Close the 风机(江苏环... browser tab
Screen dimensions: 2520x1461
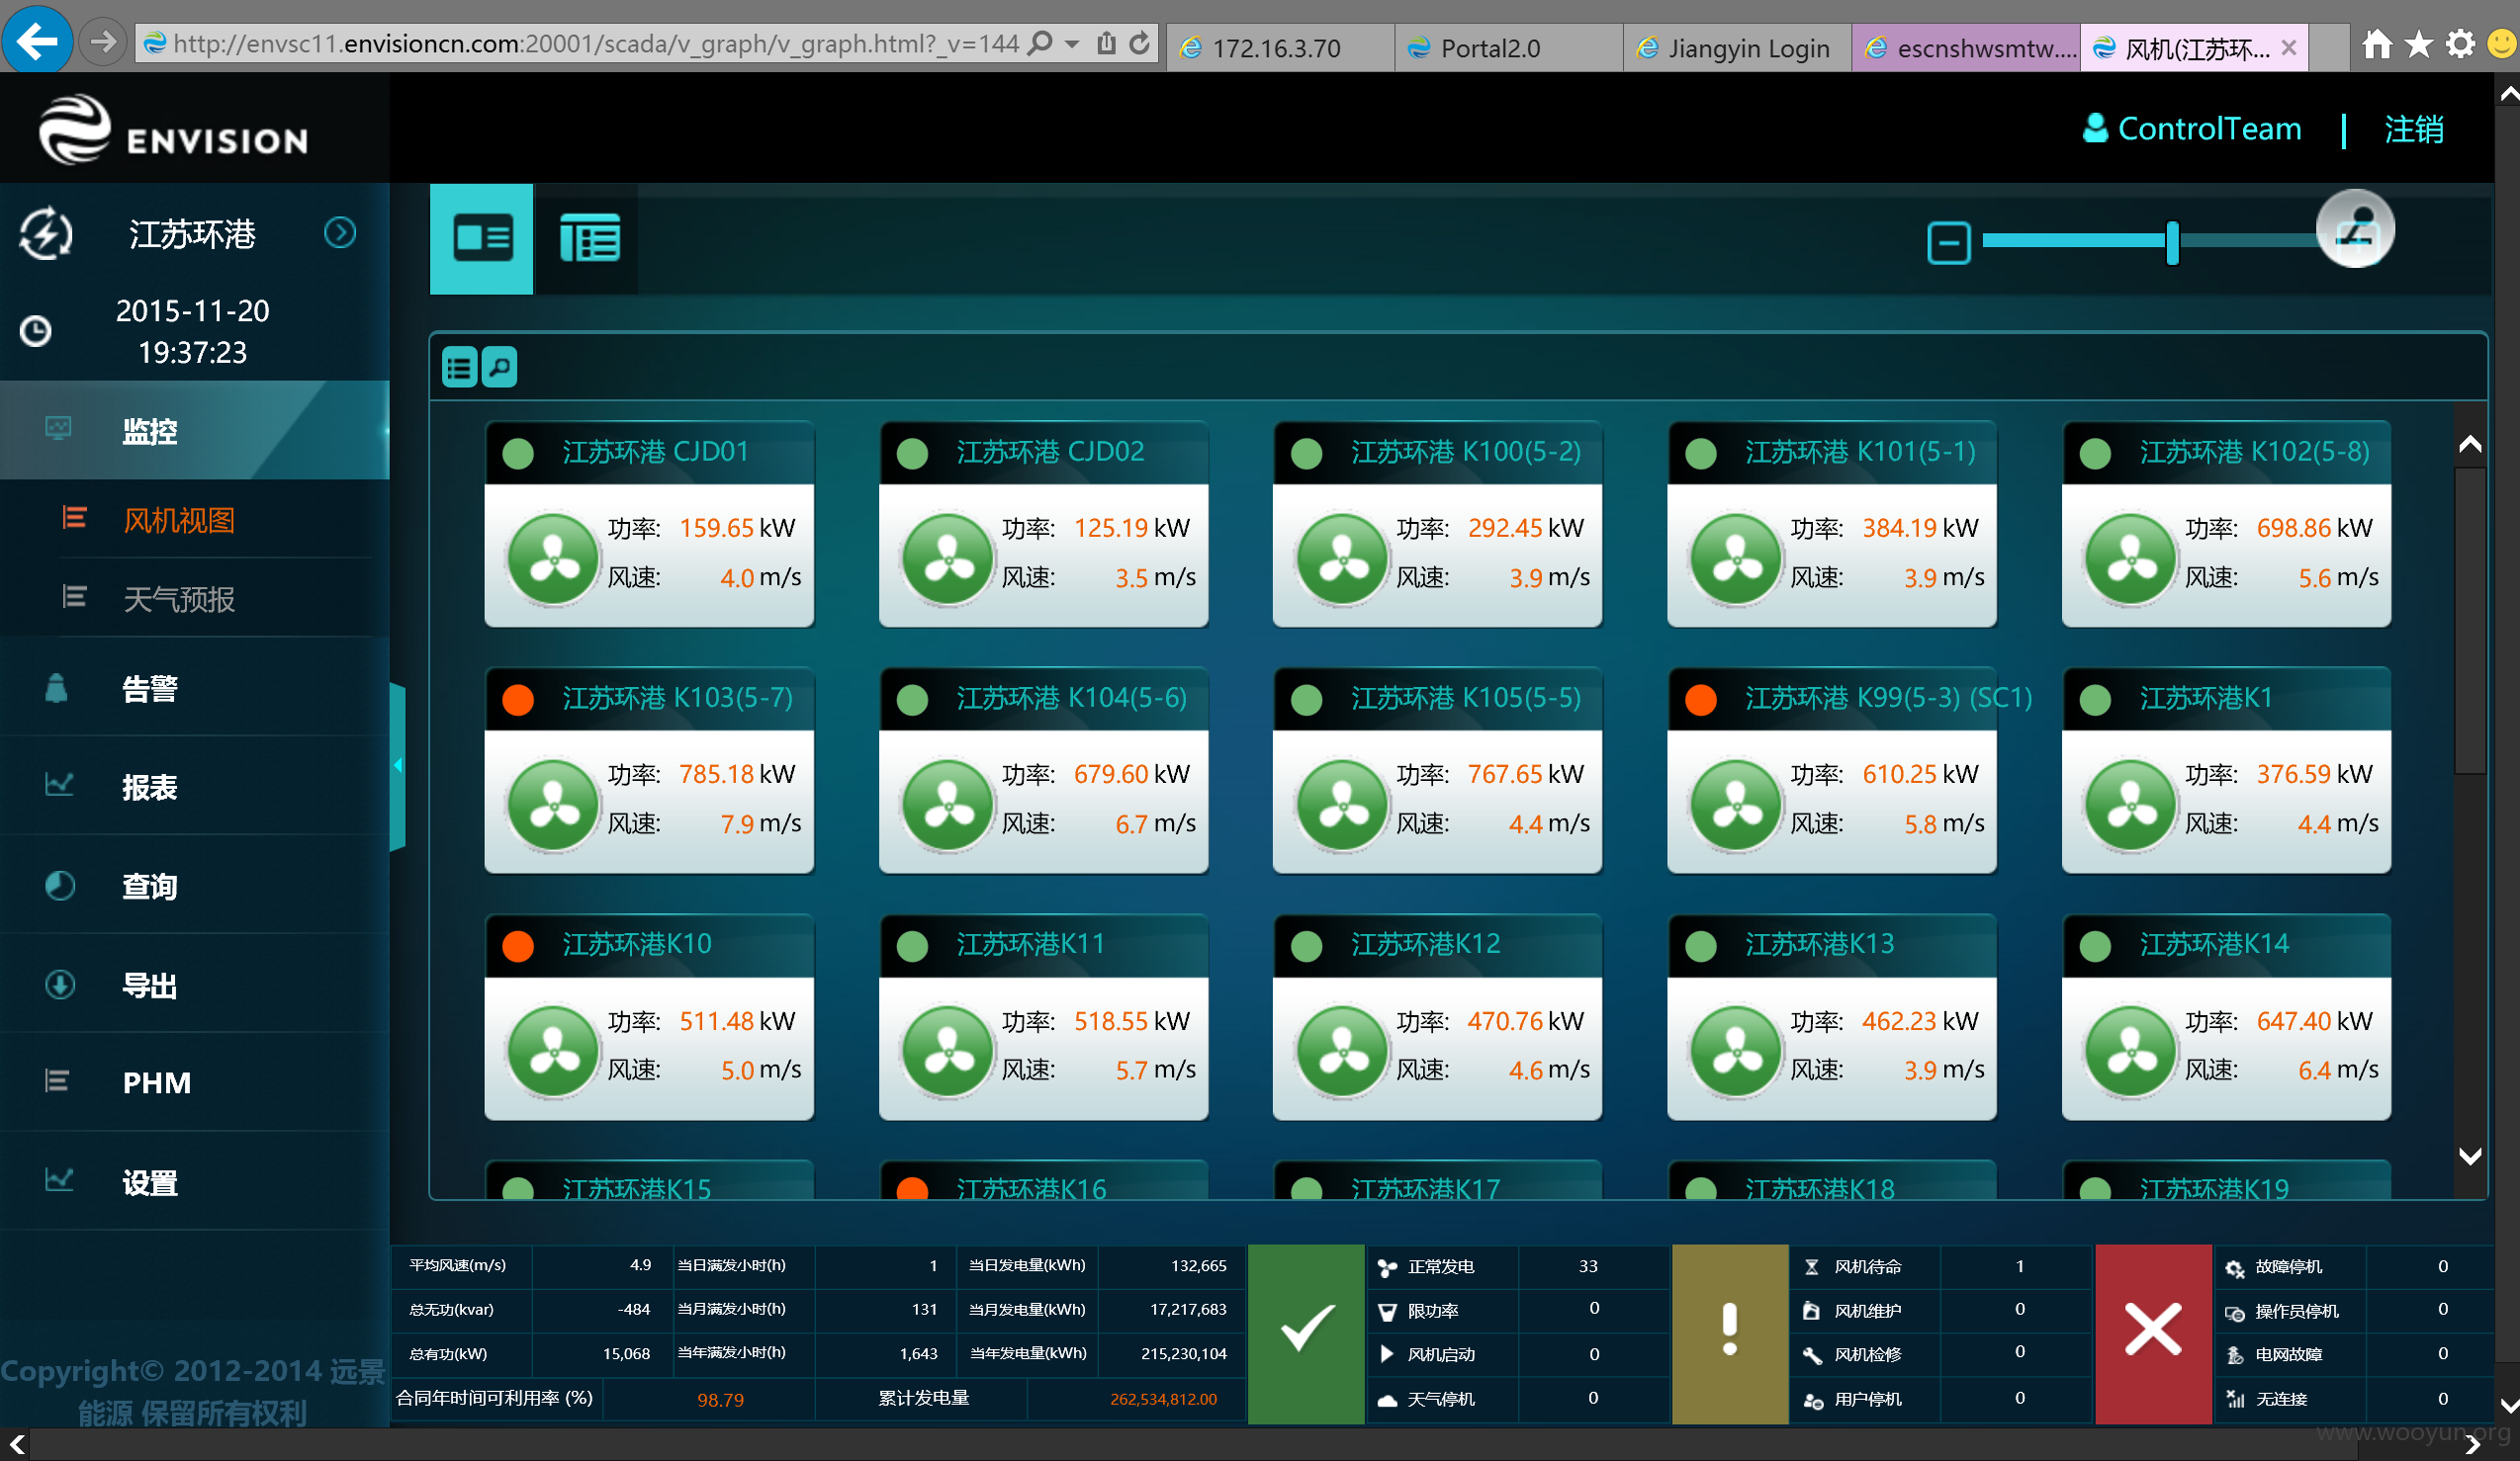click(2288, 48)
